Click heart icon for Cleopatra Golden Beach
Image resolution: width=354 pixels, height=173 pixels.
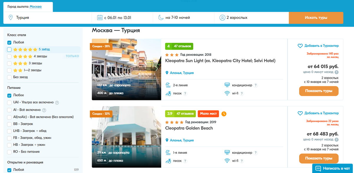point(300,113)
